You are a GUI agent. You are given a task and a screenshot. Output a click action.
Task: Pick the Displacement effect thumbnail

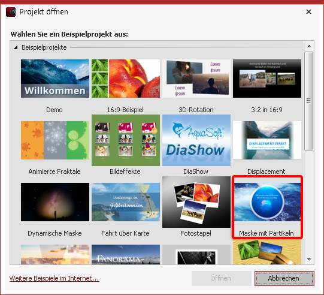point(267,140)
